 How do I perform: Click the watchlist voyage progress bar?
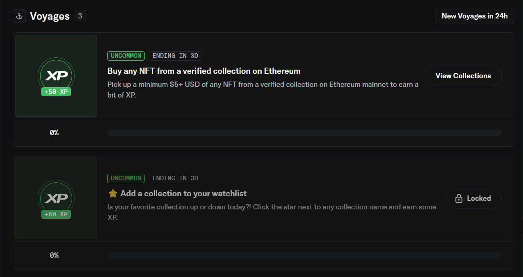304,255
